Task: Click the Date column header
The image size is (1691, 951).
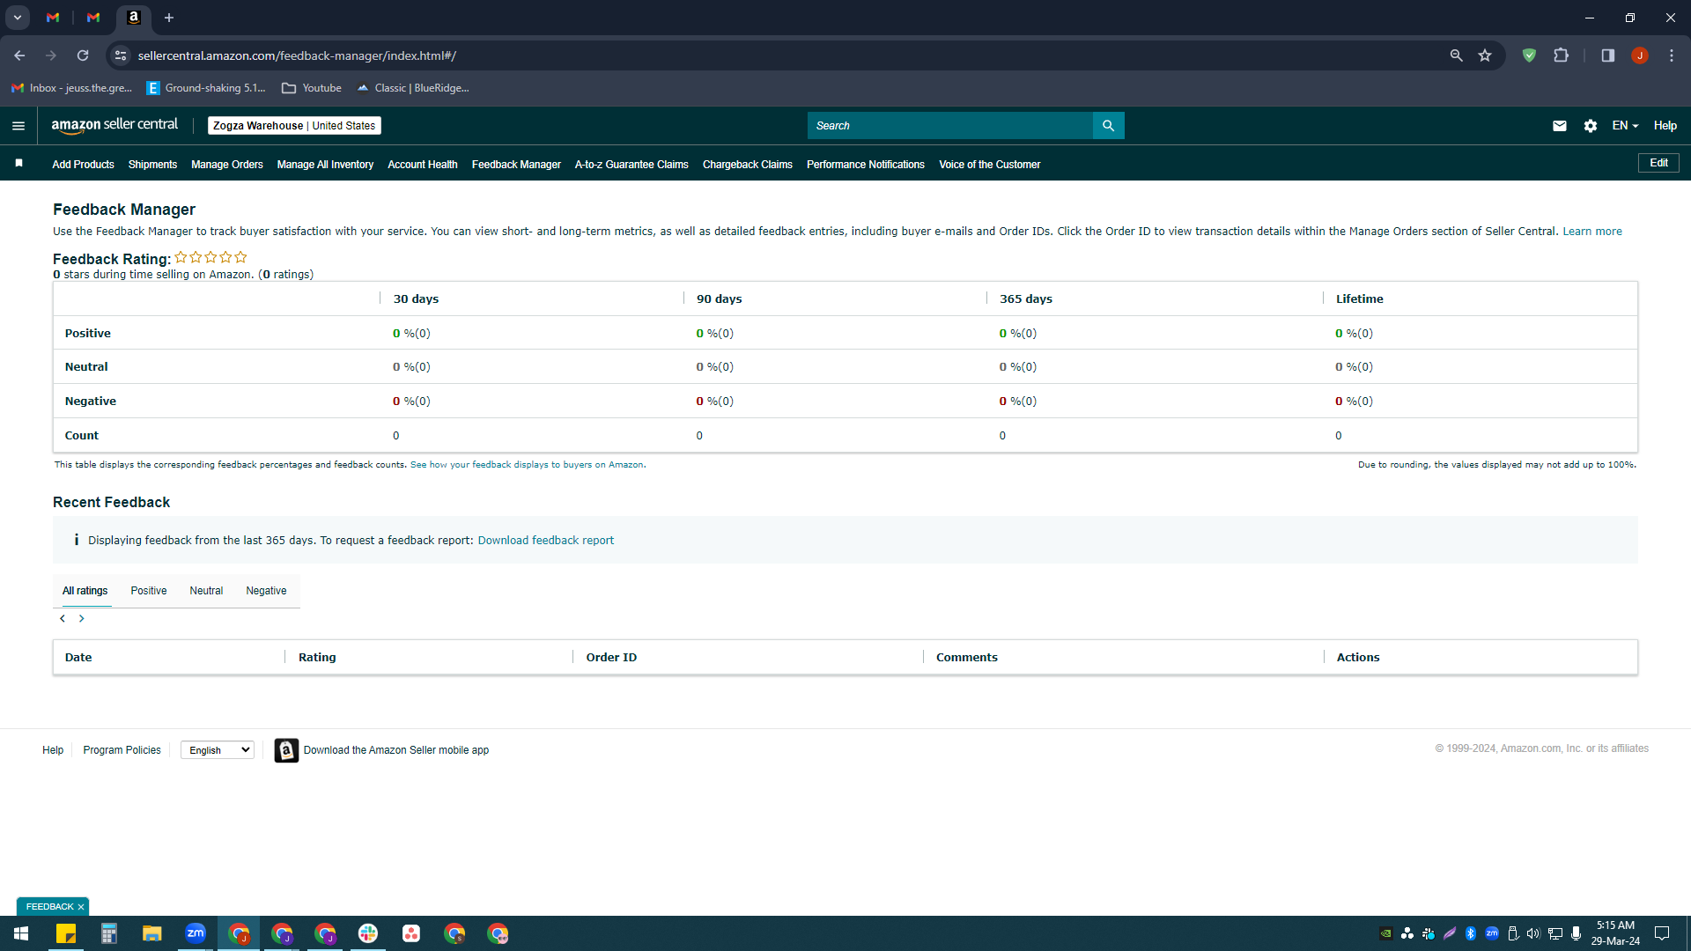Action: [x=78, y=658]
